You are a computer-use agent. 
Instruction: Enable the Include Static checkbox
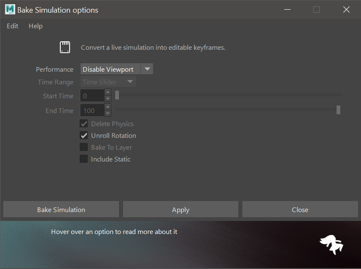point(84,159)
